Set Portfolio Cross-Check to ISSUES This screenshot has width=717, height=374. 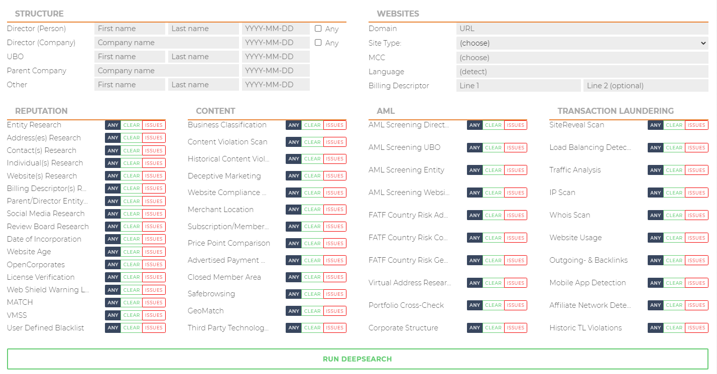[515, 305]
